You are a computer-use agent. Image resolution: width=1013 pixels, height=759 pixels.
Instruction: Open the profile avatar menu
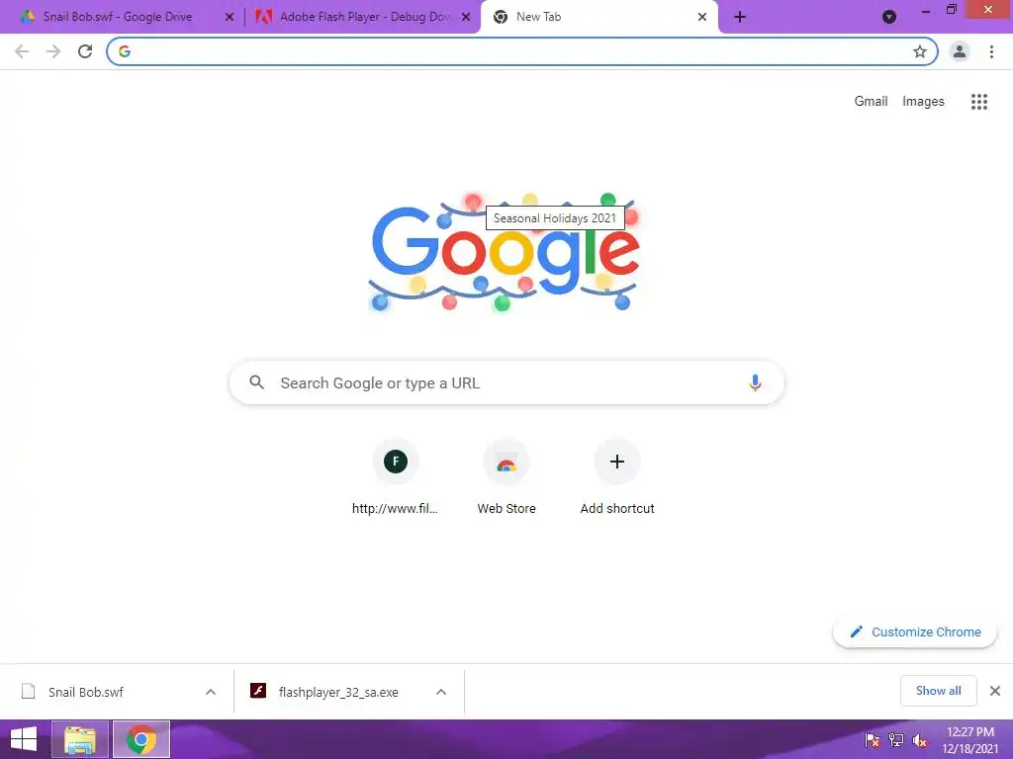point(960,51)
